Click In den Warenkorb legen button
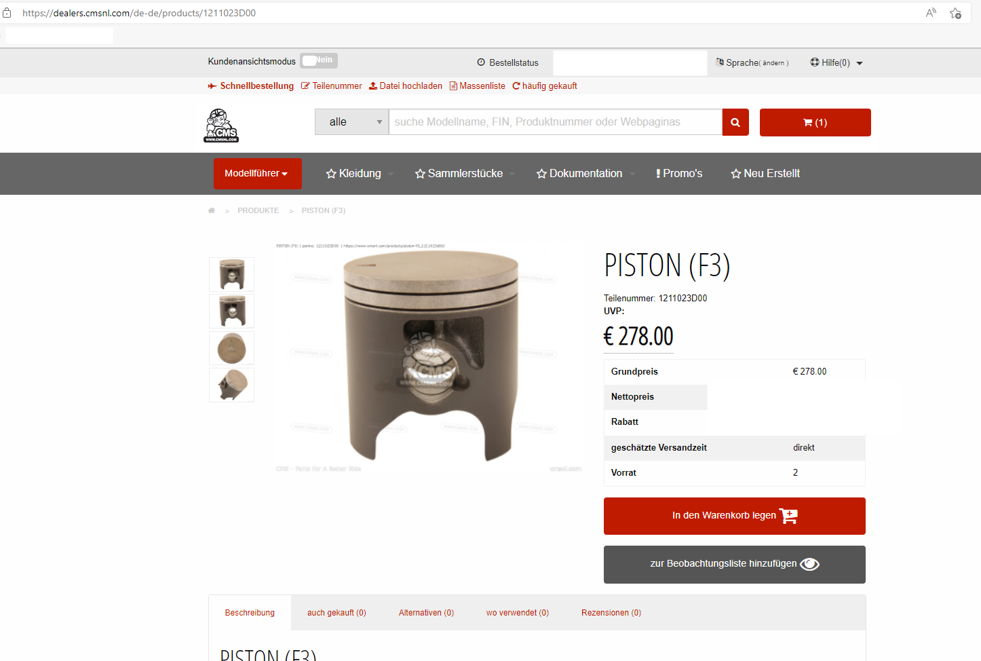 (735, 516)
